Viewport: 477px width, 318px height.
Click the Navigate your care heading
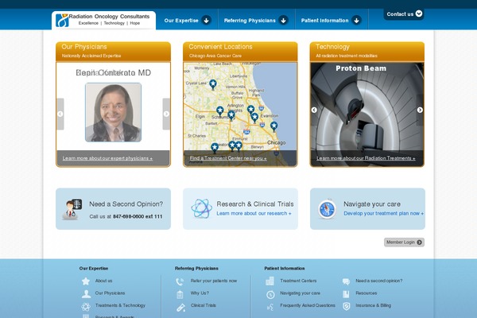coord(372,204)
